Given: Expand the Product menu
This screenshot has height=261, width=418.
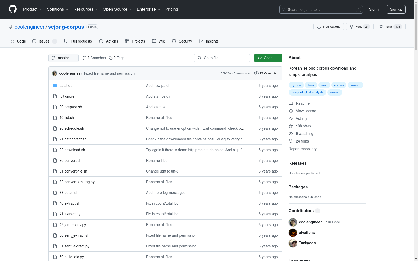Looking at the screenshot, I should pyautogui.click(x=32, y=9).
